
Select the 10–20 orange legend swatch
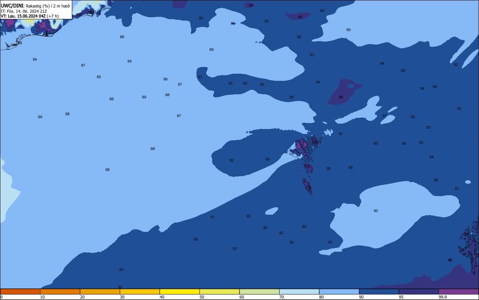[x=60, y=291]
